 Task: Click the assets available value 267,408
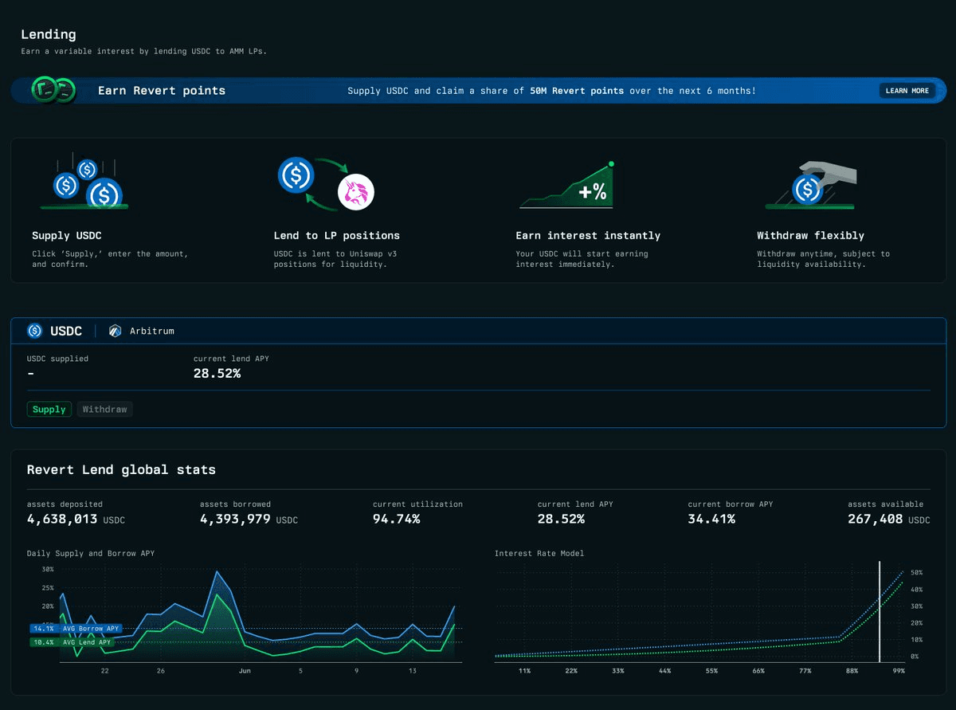point(876,519)
